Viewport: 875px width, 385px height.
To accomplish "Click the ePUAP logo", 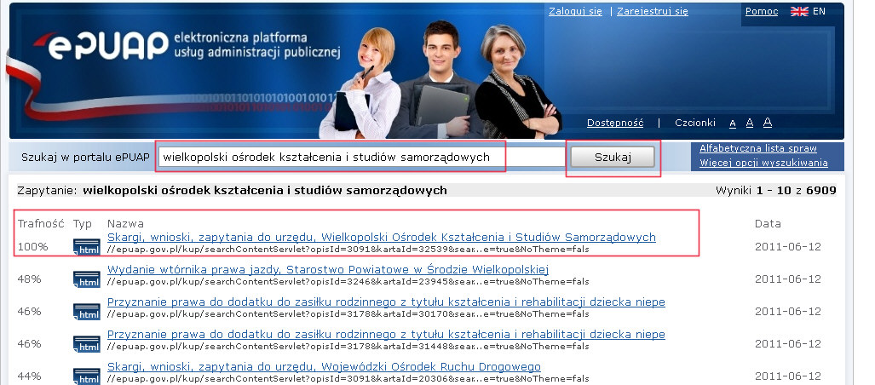I will click(101, 44).
